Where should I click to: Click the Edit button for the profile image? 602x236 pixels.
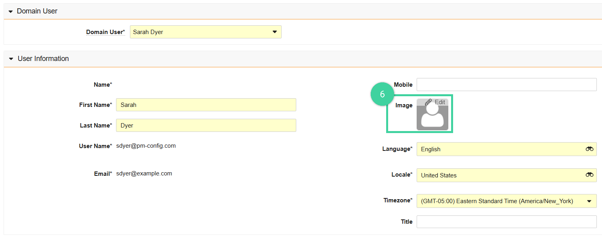click(435, 102)
